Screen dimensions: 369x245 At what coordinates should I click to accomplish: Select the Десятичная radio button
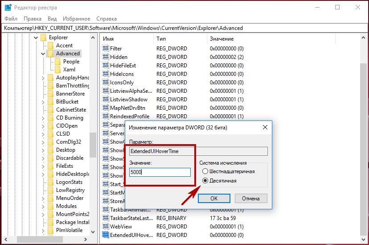(x=205, y=181)
